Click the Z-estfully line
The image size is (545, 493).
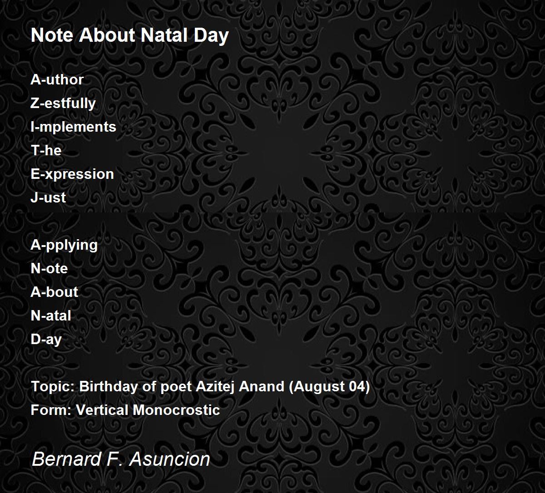[x=63, y=104]
